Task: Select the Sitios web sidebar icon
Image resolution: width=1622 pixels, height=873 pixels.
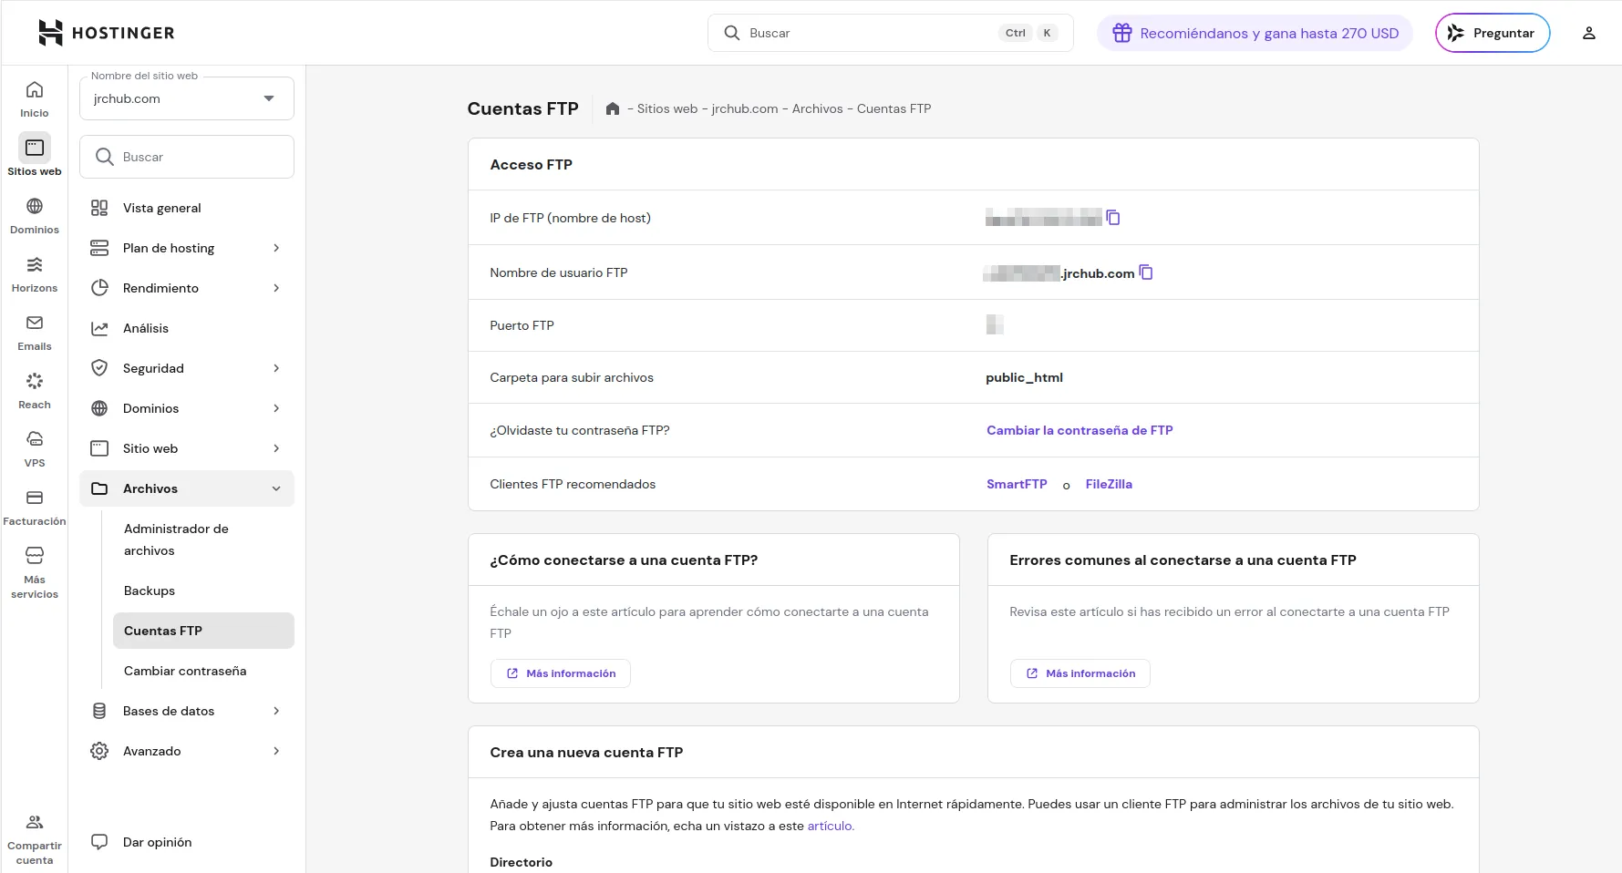Action: pyautogui.click(x=35, y=148)
